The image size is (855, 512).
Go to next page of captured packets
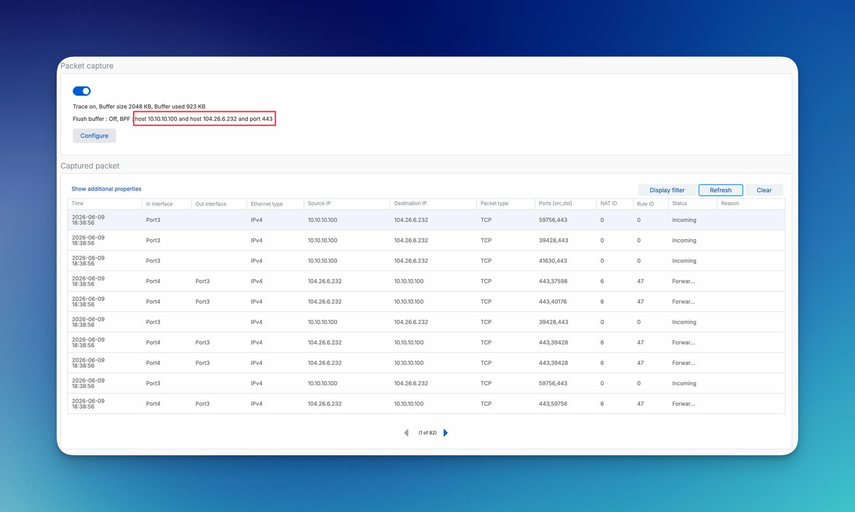point(445,433)
